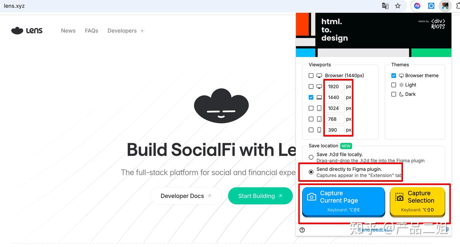
Task: Select Send directly to Figma plugin
Action: 311,172
